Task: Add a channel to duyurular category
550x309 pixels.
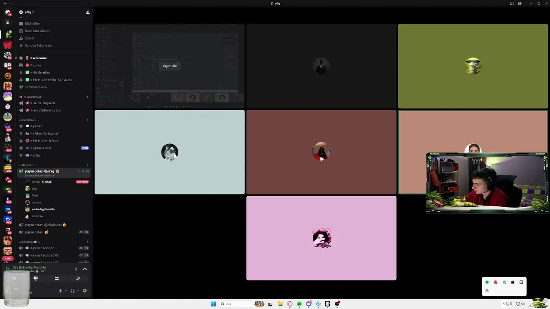Action: click(x=87, y=97)
